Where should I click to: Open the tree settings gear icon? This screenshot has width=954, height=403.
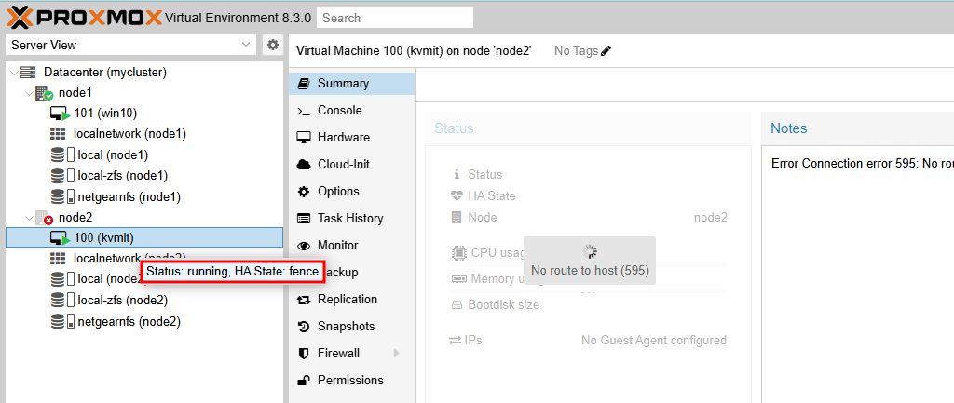coord(273,45)
